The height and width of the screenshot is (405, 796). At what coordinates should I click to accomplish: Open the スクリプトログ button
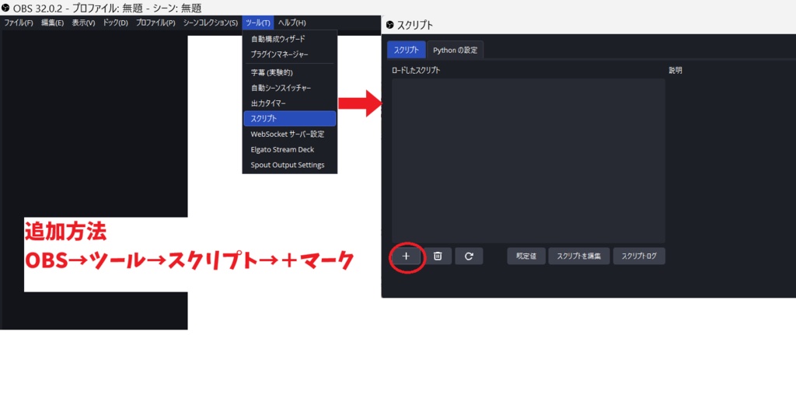click(639, 257)
